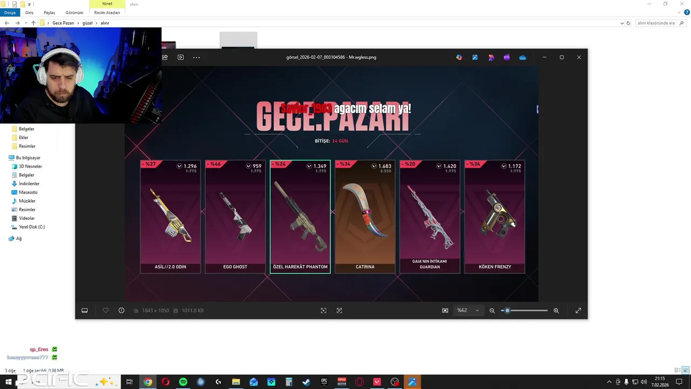Click the visual search icon in bottom bar

(323, 311)
